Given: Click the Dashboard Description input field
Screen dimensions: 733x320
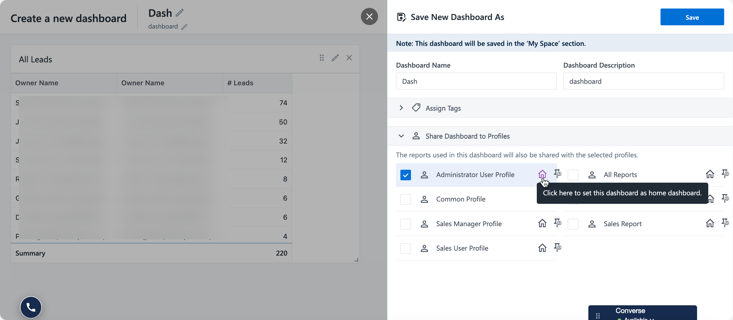Looking at the screenshot, I should click(643, 81).
